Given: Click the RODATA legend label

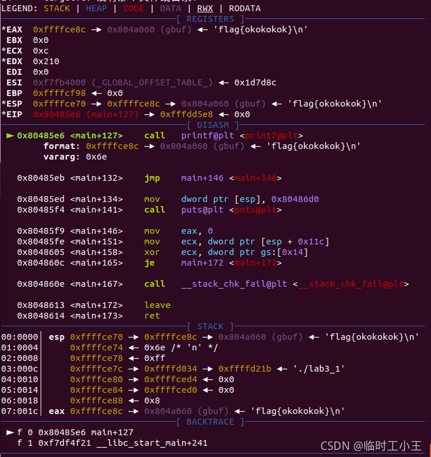Looking at the screenshot, I should point(245,8).
